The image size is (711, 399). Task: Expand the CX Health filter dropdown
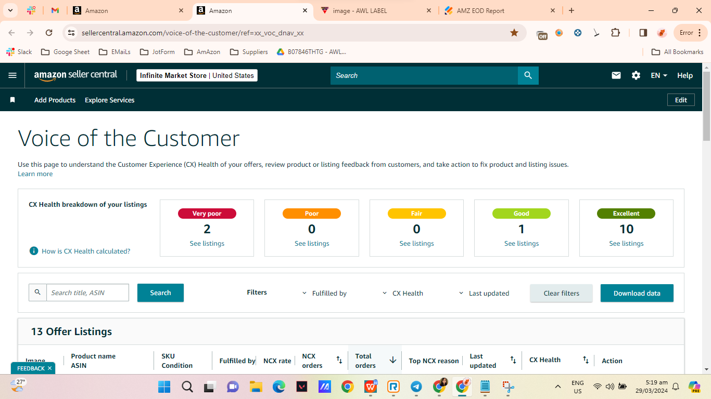[403, 293]
